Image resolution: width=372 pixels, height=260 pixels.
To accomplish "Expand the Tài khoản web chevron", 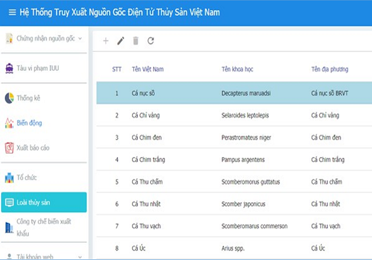I will 80,257.
